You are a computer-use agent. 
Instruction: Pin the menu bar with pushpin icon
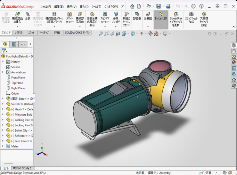coord(122,6)
